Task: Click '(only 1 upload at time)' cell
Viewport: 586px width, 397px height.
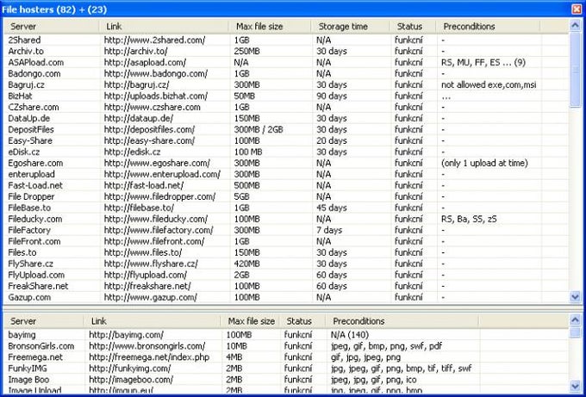Action: coord(484,164)
